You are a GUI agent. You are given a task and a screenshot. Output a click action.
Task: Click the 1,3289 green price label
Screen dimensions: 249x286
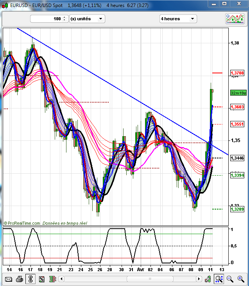pos(237,209)
